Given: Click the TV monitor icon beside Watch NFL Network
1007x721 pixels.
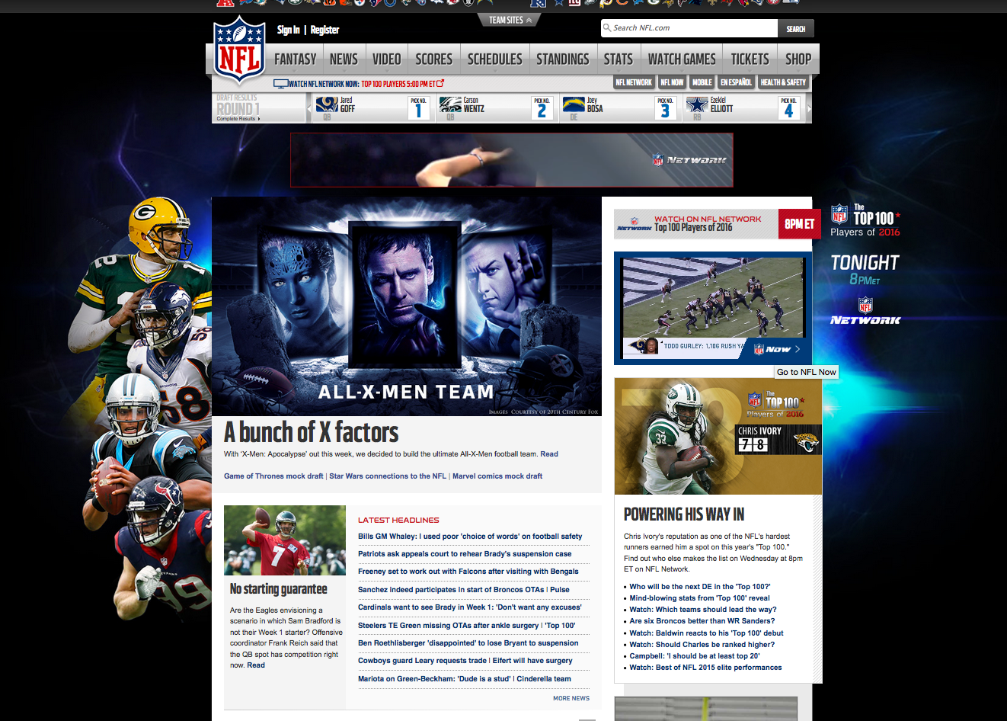Looking at the screenshot, I should click(280, 84).
